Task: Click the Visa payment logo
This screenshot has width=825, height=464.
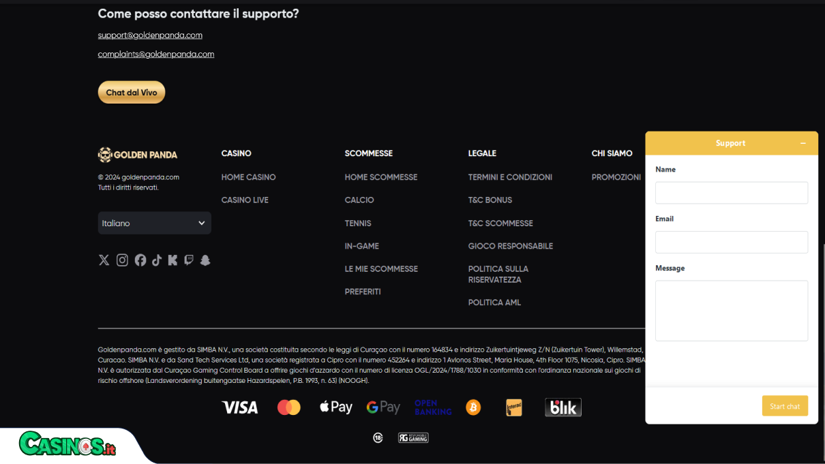Action: [x=240, y=407]
